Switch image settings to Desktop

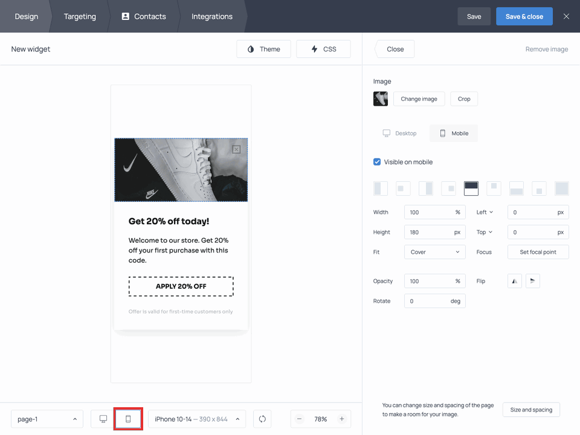click(399, 133)
